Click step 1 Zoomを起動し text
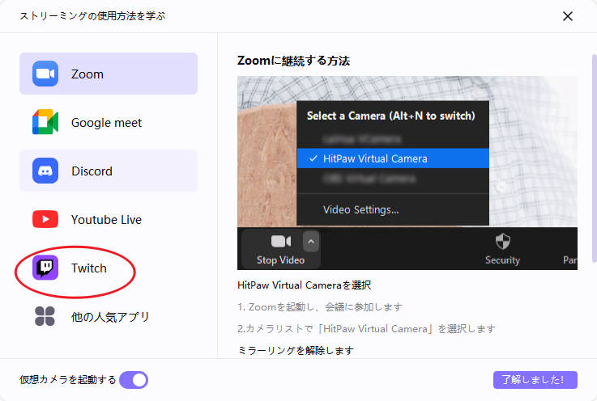 coord(319,307)
